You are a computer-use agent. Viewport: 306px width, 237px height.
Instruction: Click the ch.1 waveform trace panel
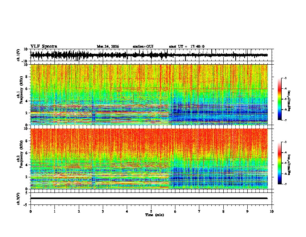pos(152,55)
